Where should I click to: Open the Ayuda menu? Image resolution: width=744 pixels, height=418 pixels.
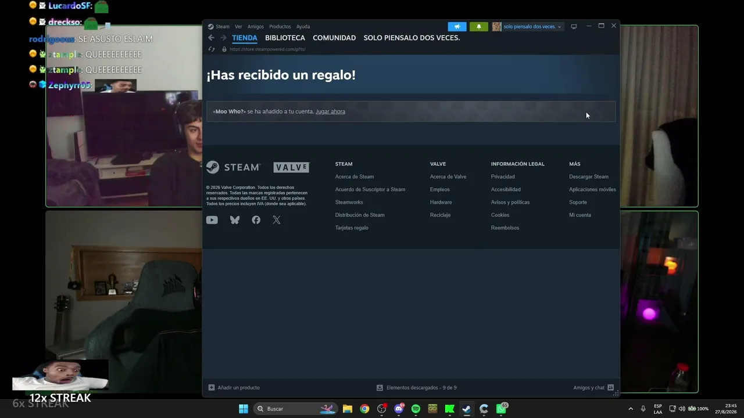tap(303, 27)
